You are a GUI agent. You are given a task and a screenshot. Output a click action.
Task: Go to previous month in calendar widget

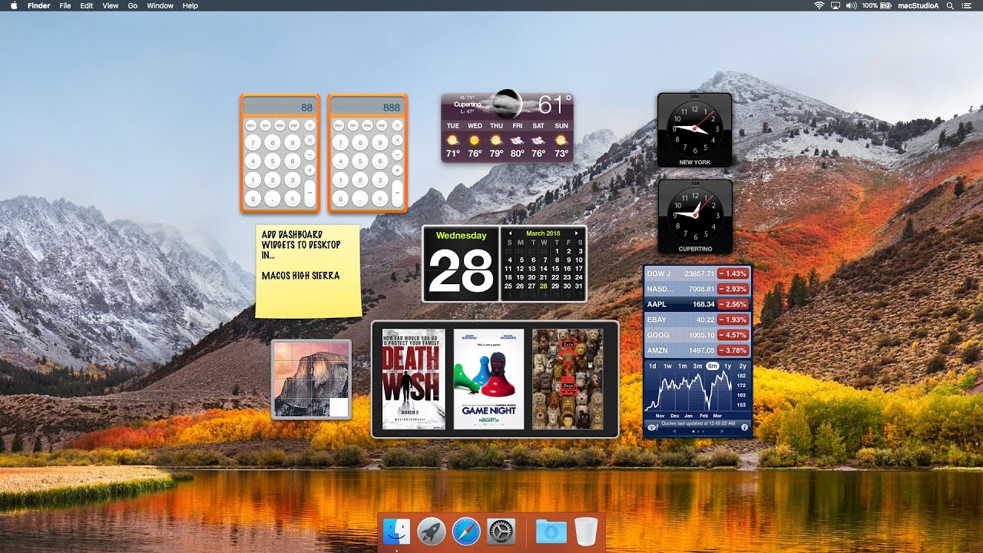510,233
